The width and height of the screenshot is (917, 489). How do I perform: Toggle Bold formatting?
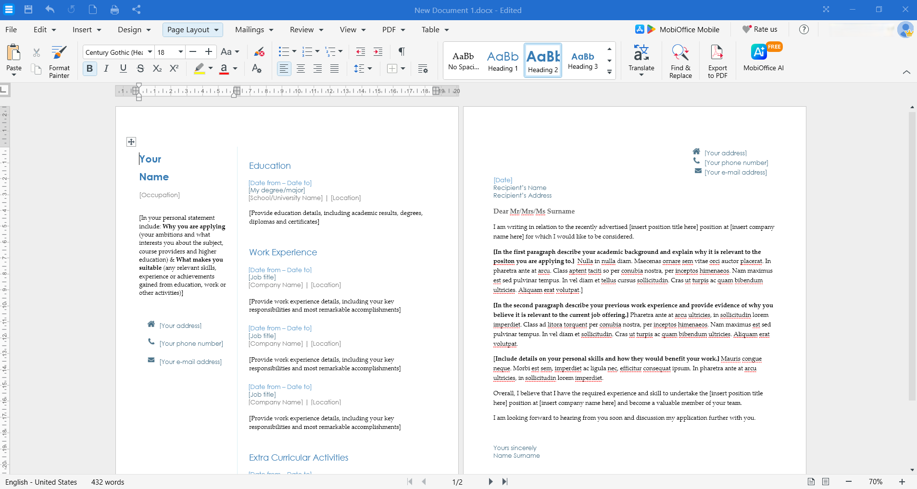pyautogui.click(x=89, y=69)
